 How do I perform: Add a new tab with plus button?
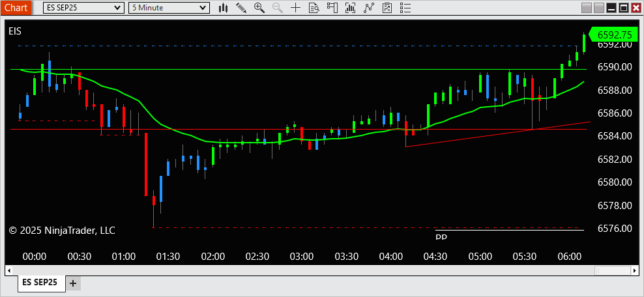tap(73, 283)
